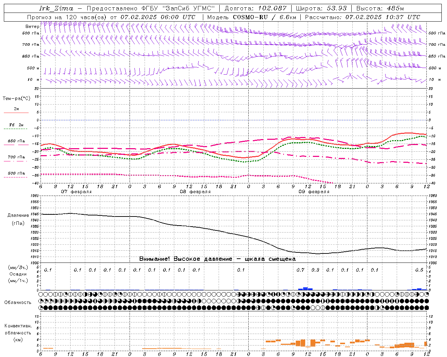Click the model name COSMO-RU / 6.6км
447x357 pixels.
click(x=264, y=17)
